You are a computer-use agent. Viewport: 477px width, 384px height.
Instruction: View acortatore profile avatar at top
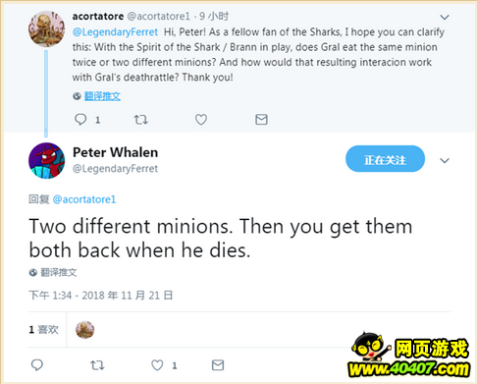pos(46,28)
